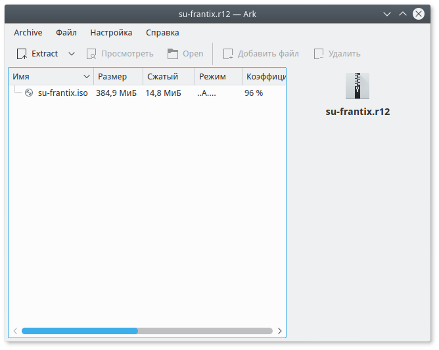This screenshot has width=439, height=350.
Task: Sort by the Сжатый column header
Action: click(x=169, y=76)
